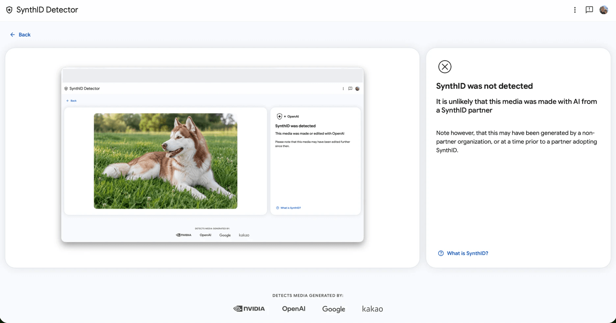This screenshot has width=616, height=323.
Task: Click 'SynthID was detected' text inside preview
Action: (x=295, y=126)
